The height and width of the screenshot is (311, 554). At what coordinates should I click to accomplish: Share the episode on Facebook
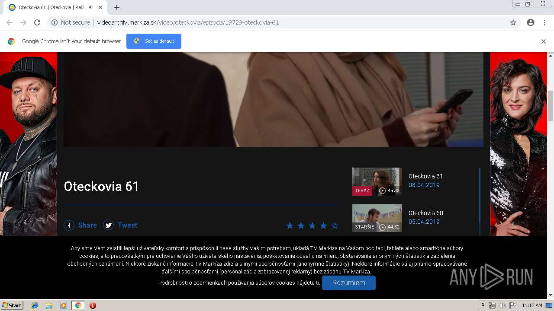pos(81,225)
